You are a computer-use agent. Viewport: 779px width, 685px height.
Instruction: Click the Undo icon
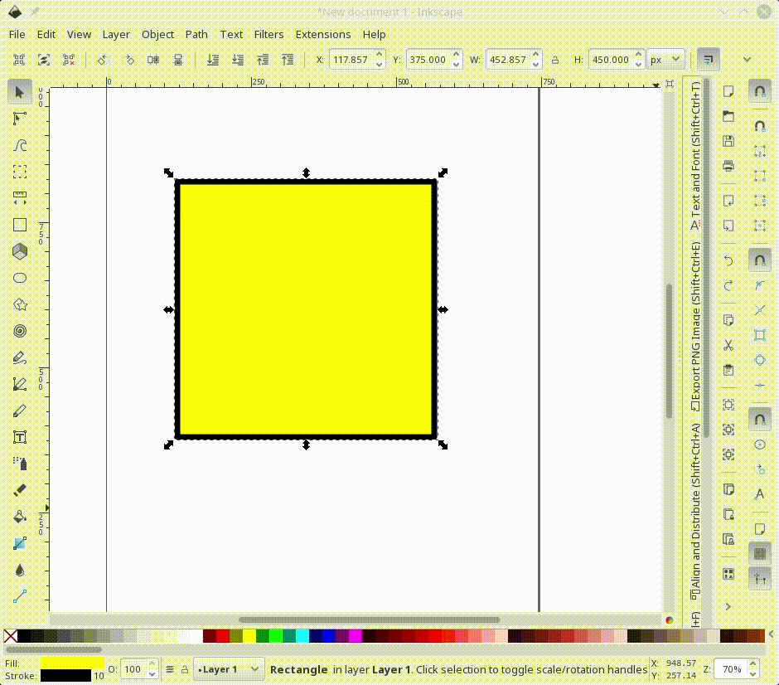728,260
